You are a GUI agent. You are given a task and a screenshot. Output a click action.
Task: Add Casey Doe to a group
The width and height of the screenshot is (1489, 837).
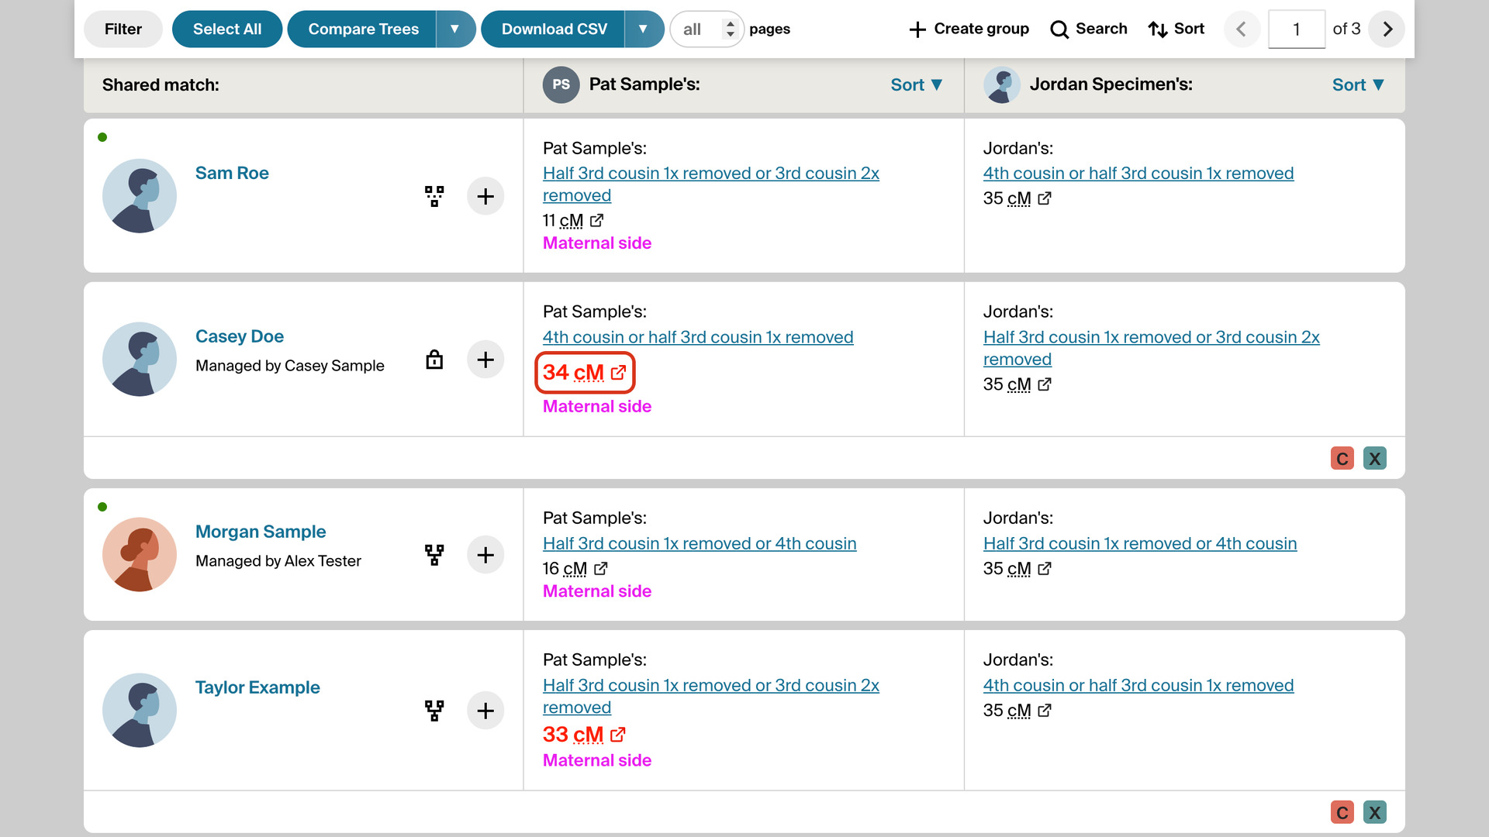point(485,360)
